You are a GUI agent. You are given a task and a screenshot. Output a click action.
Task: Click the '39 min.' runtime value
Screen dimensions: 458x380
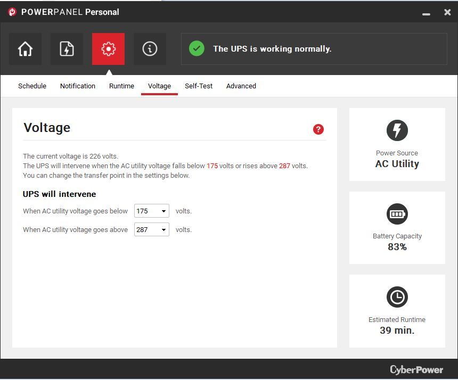pyautogui.click(x=397, y=331)
